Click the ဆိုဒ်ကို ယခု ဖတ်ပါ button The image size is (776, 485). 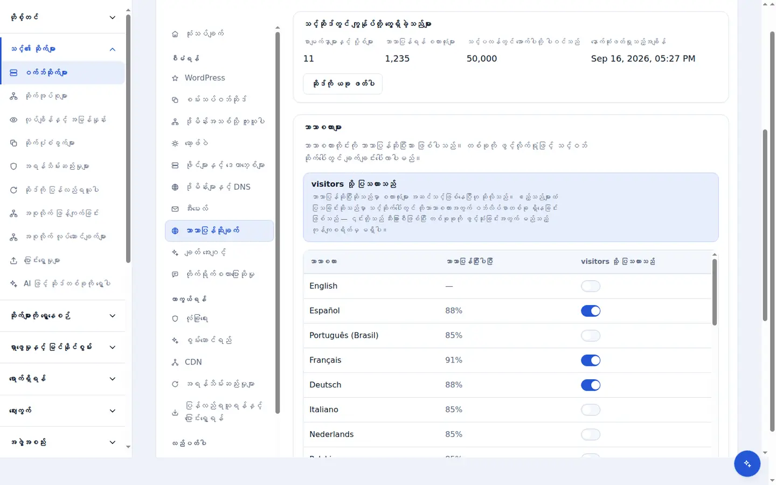click(343, 84)
